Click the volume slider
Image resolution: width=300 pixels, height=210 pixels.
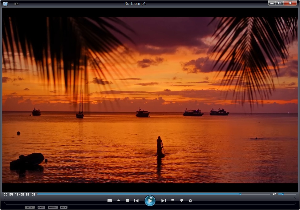click(x=287, y=194)
